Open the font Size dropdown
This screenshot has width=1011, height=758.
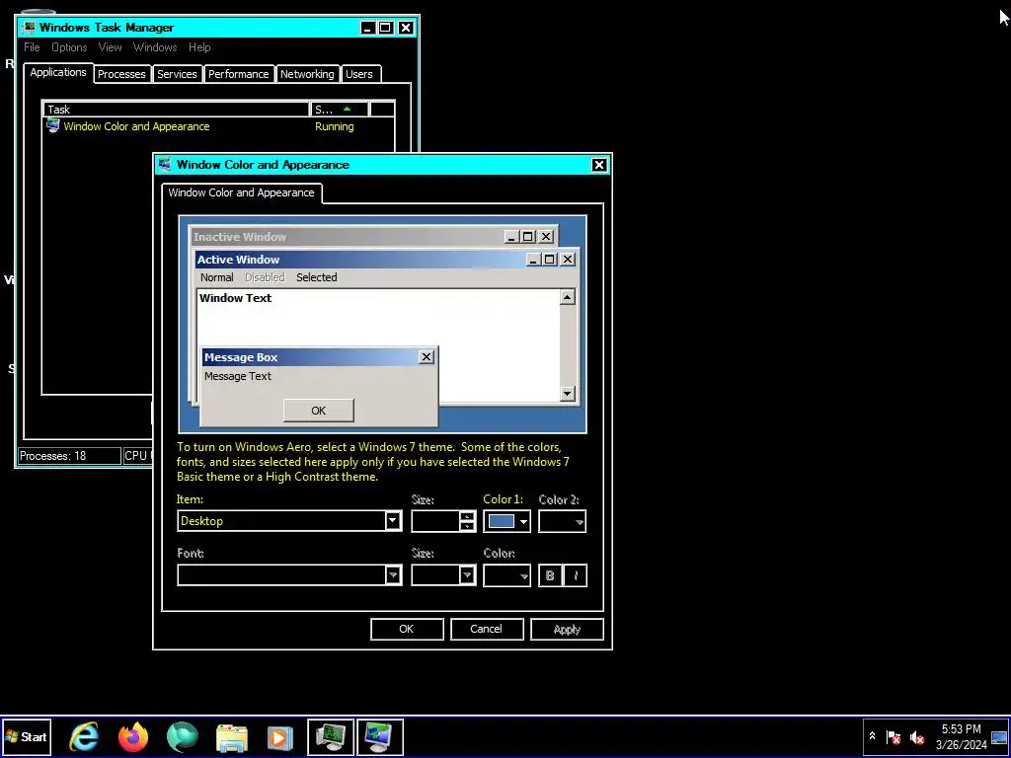443,575
